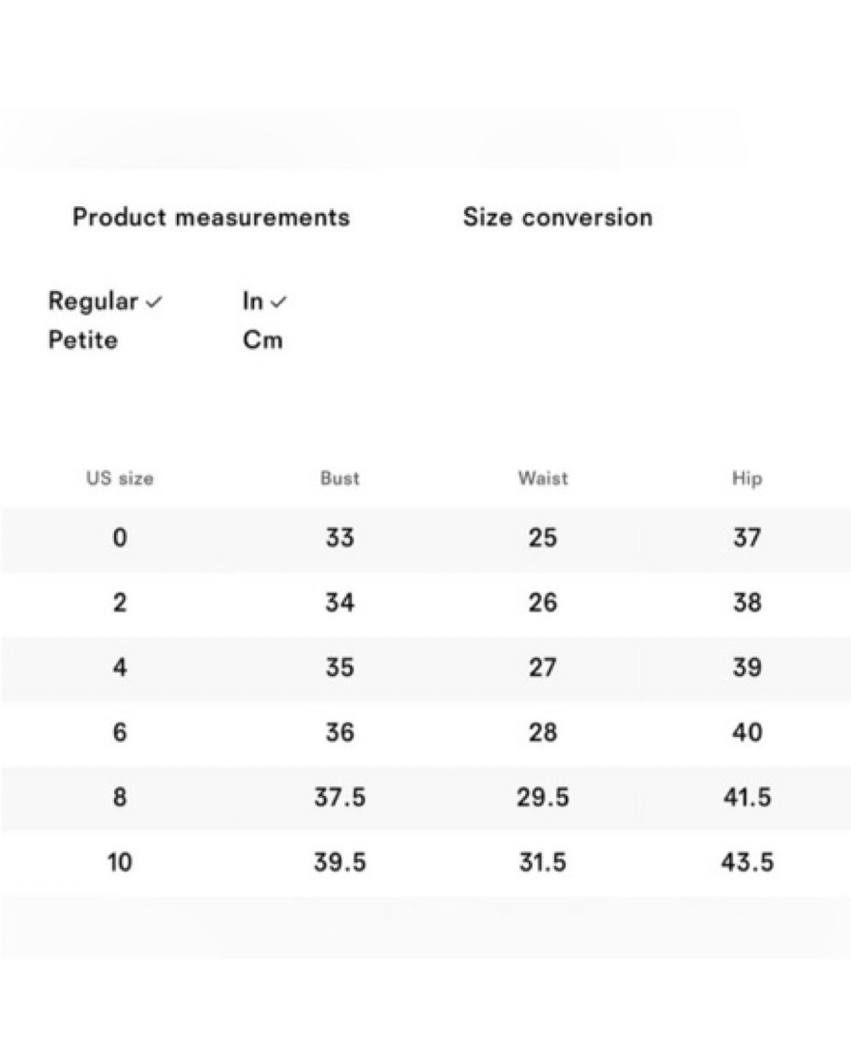Switch to the Size conversion tab
Viewport: 851px width, 1063px height.
558,217
